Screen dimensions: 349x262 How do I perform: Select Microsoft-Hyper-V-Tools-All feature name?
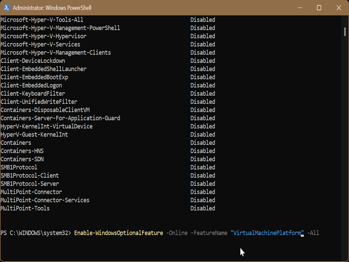click(42, 20)
